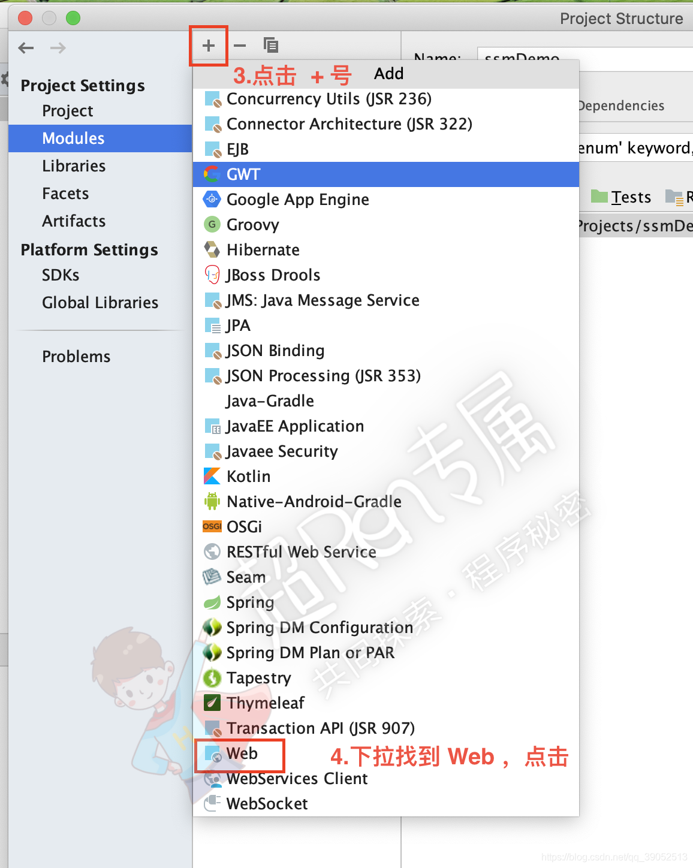This screenshot has height=868, width=693.
Task: Click the RESTful Web Service globe icon
Action: (x=212, y=551)
